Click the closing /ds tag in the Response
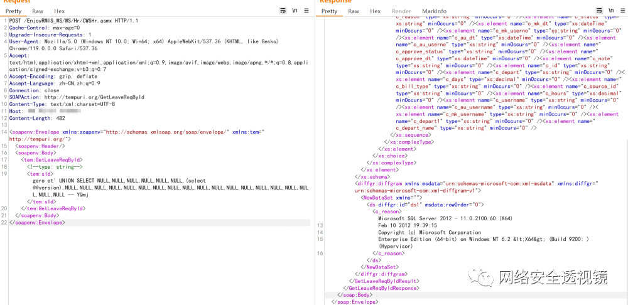This screenshot has height=305, width=628. pos(375,260)
